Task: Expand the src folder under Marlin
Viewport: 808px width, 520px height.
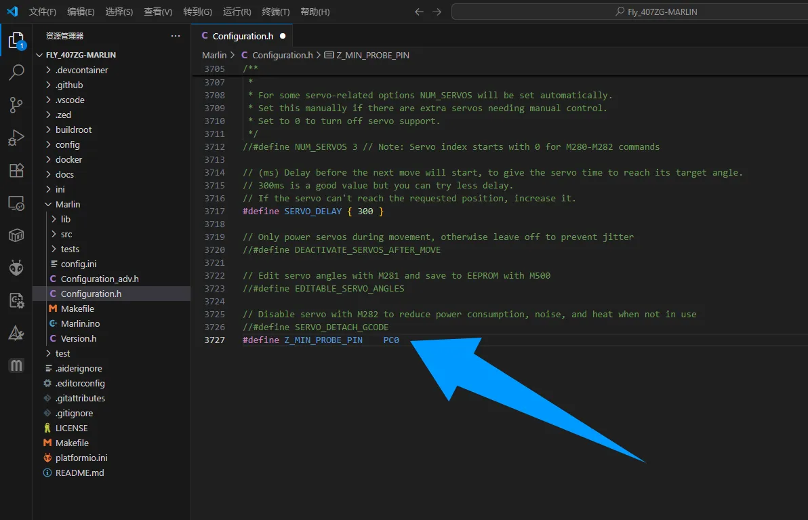Action: (66, 234)
